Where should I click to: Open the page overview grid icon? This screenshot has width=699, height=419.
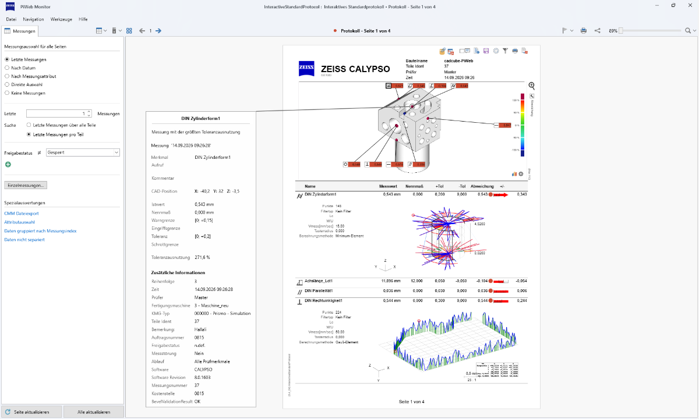click(129, 31)
